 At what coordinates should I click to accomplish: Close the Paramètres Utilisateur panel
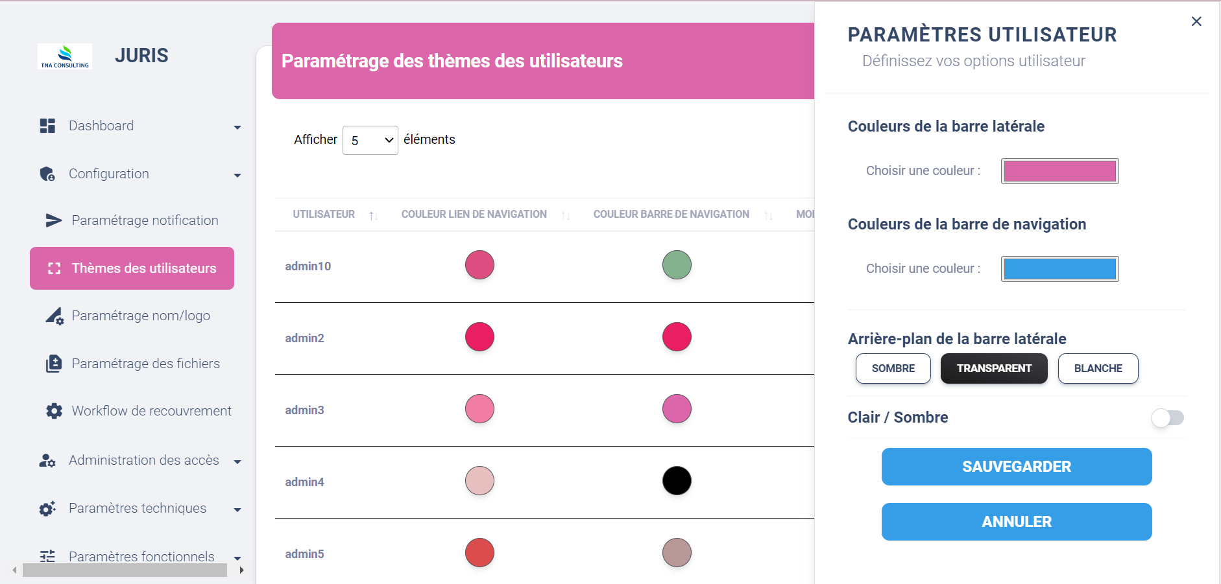[x=1196, y=21]
